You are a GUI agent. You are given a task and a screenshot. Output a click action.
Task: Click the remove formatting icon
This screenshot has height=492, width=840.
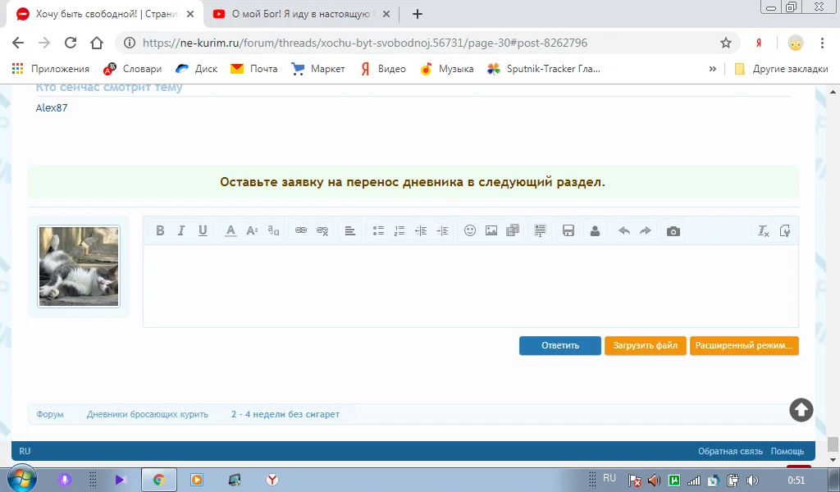click(764, 231)
